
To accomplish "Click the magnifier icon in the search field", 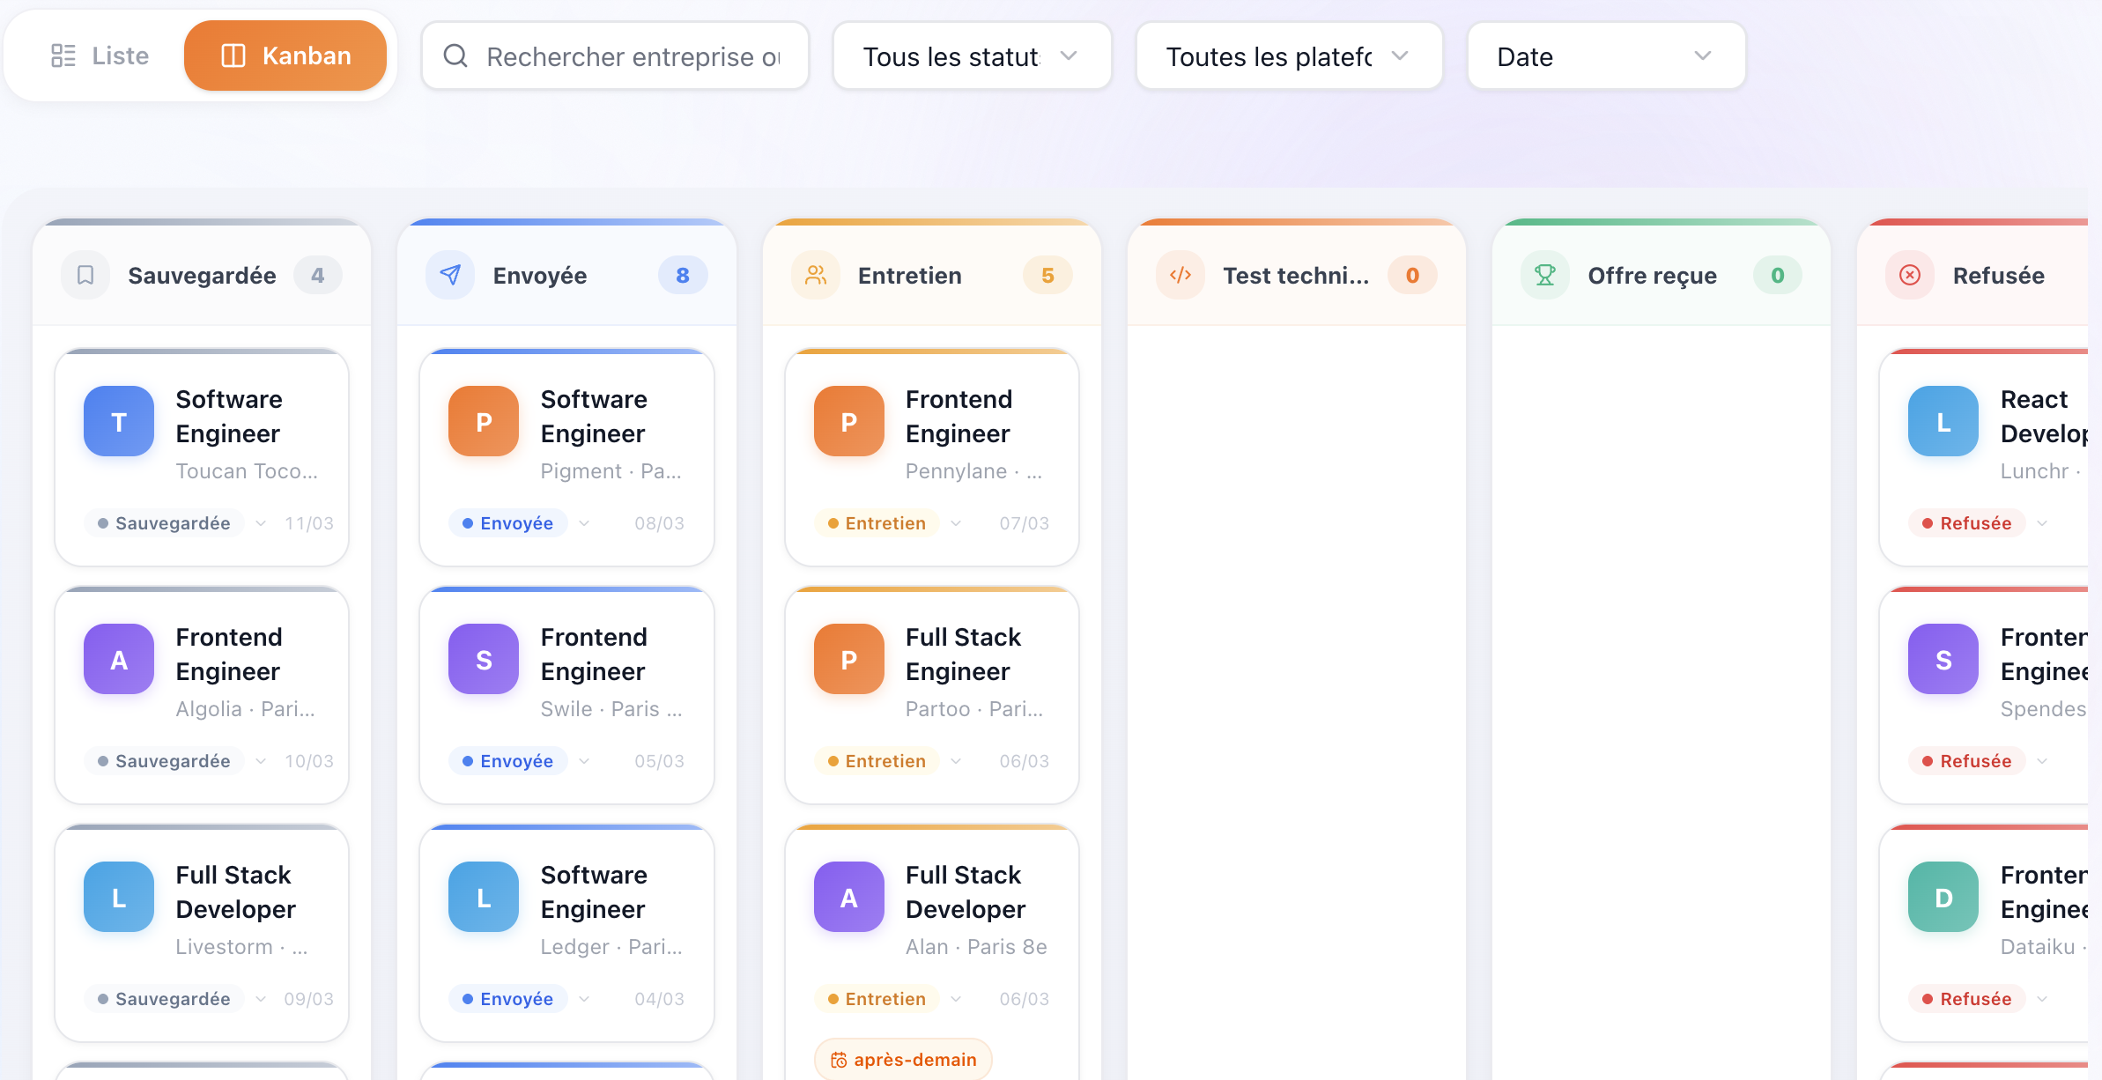I will pos(455,56).
